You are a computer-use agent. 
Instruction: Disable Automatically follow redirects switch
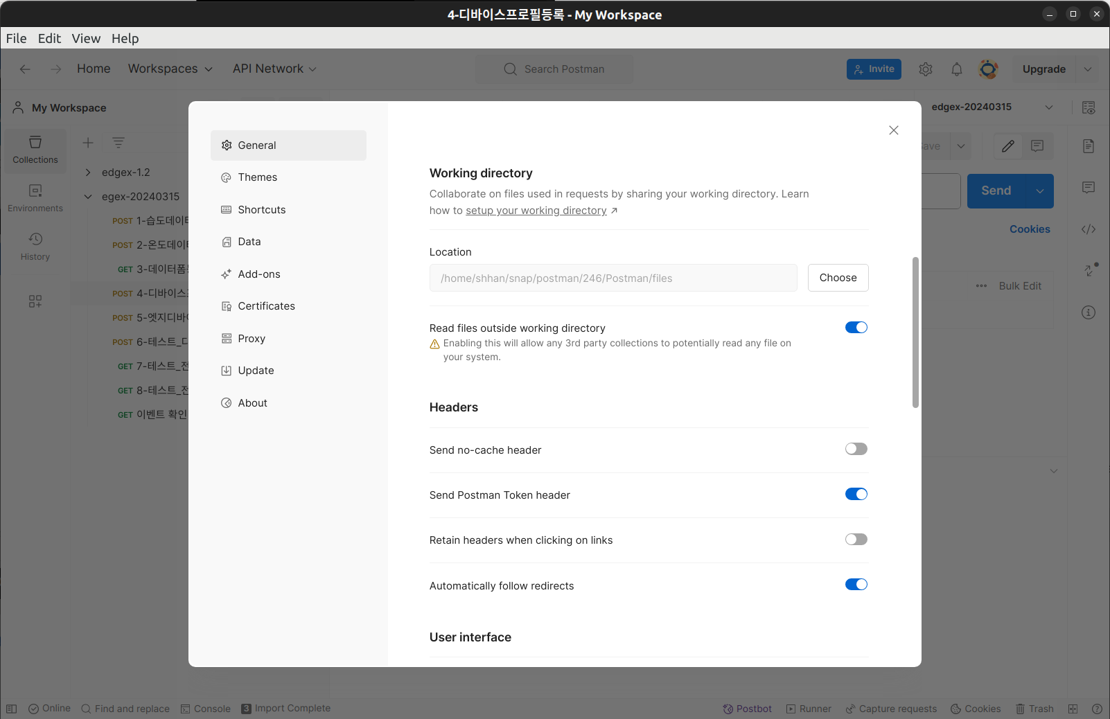click(x=856, y=585)
